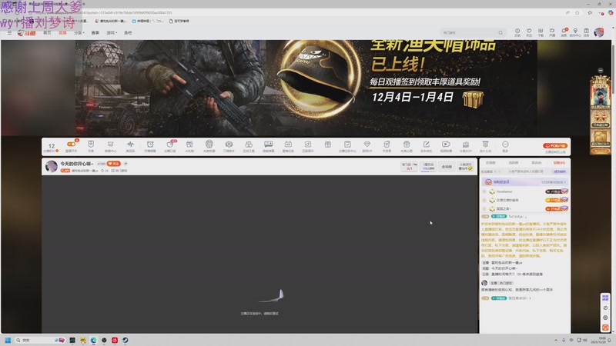Open the AI gift icon in toolbar

click(x=189, y=145)
